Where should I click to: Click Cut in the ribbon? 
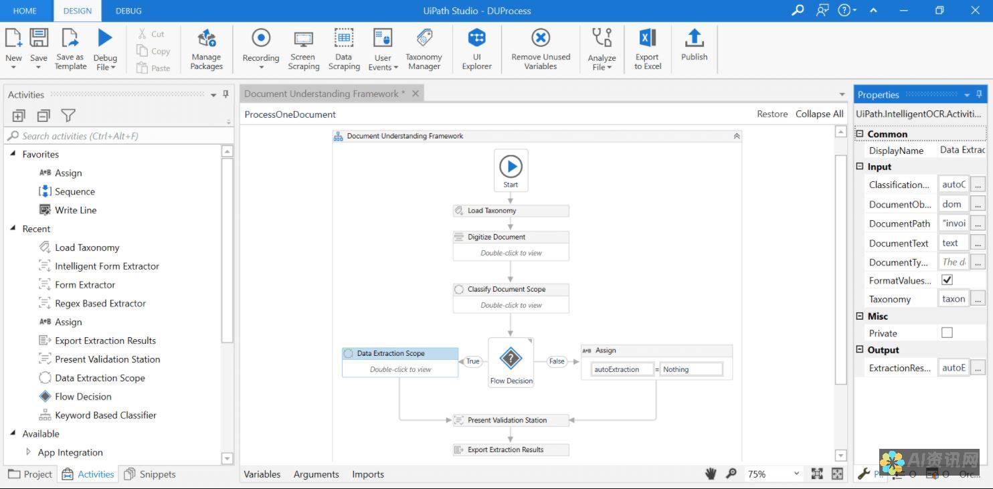pos(152,33)
